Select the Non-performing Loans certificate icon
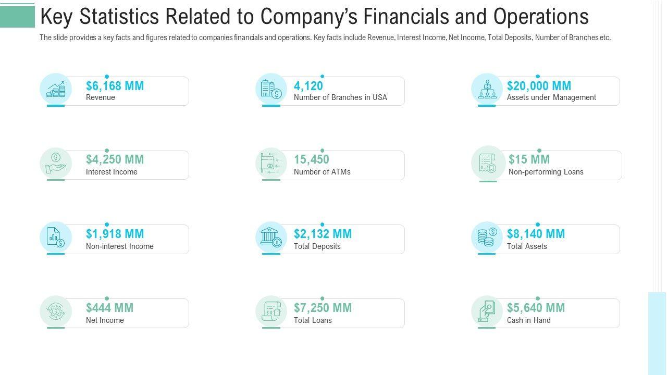Screen dimensions: 667x375 [x=488, y=163]
